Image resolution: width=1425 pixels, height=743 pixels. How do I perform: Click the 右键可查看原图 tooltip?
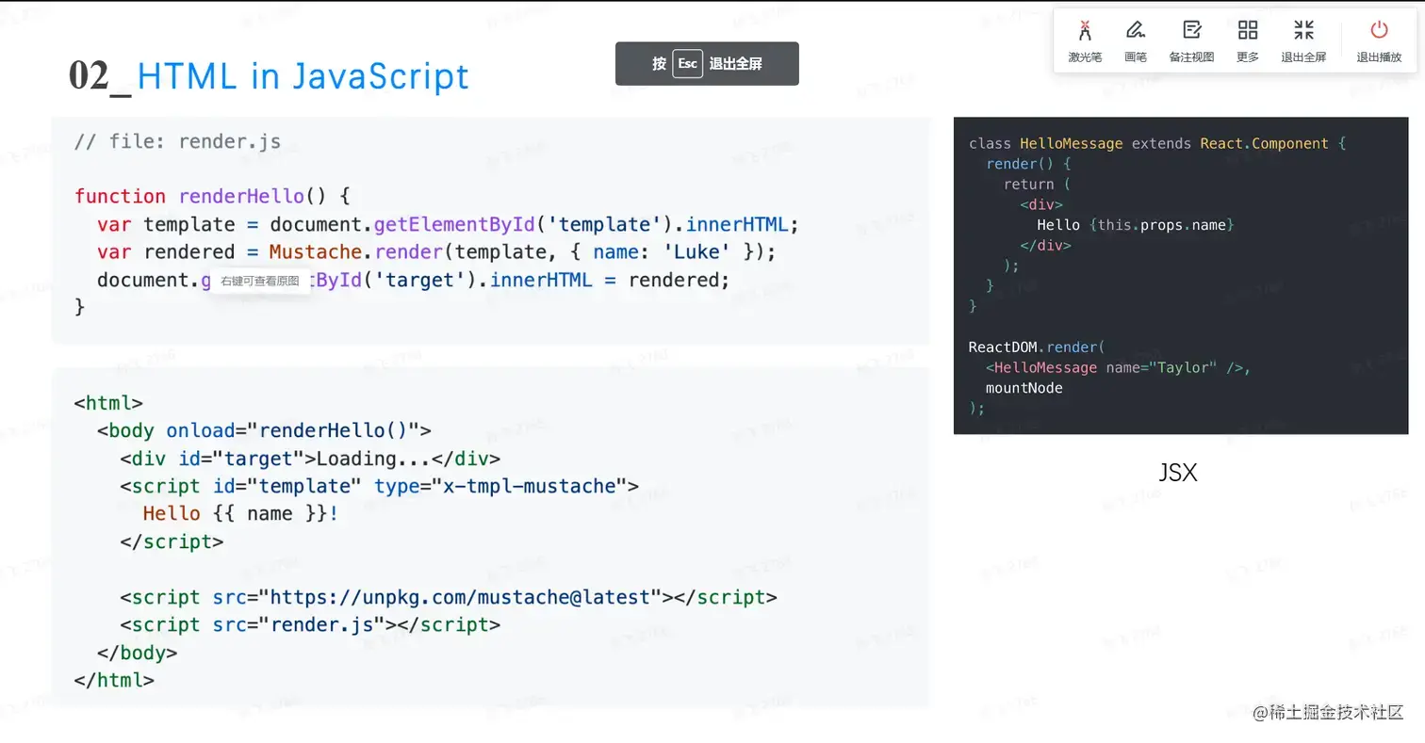point(260,281)
